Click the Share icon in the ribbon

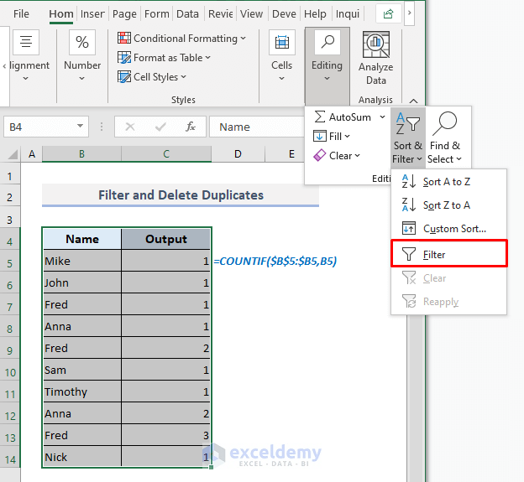point(388,13)
